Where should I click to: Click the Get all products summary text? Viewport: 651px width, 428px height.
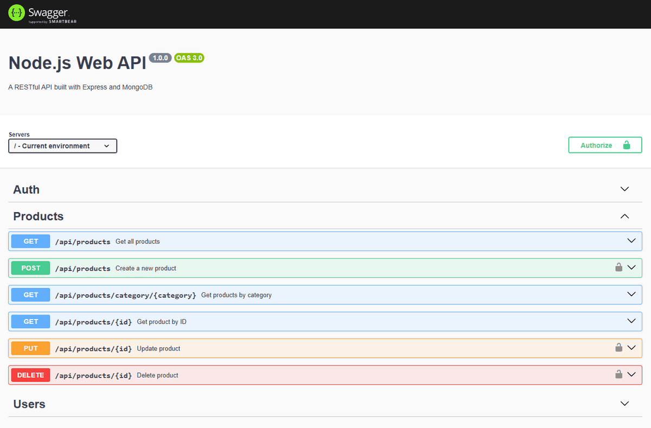coord(138,241)
